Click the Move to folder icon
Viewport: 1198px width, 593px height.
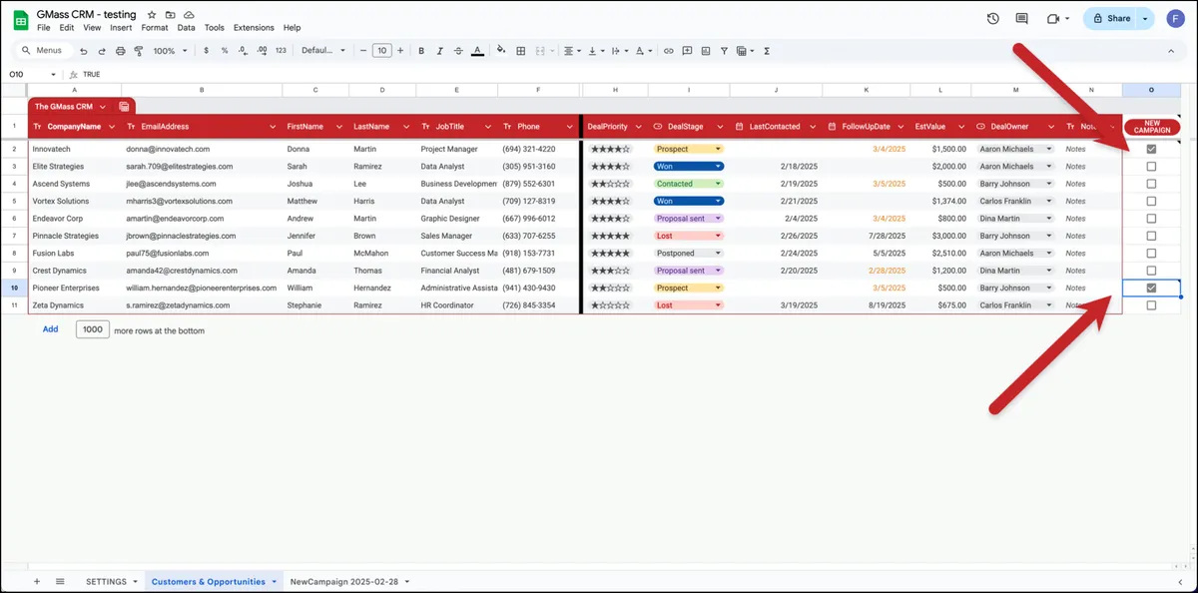click(x=171, y=16)
